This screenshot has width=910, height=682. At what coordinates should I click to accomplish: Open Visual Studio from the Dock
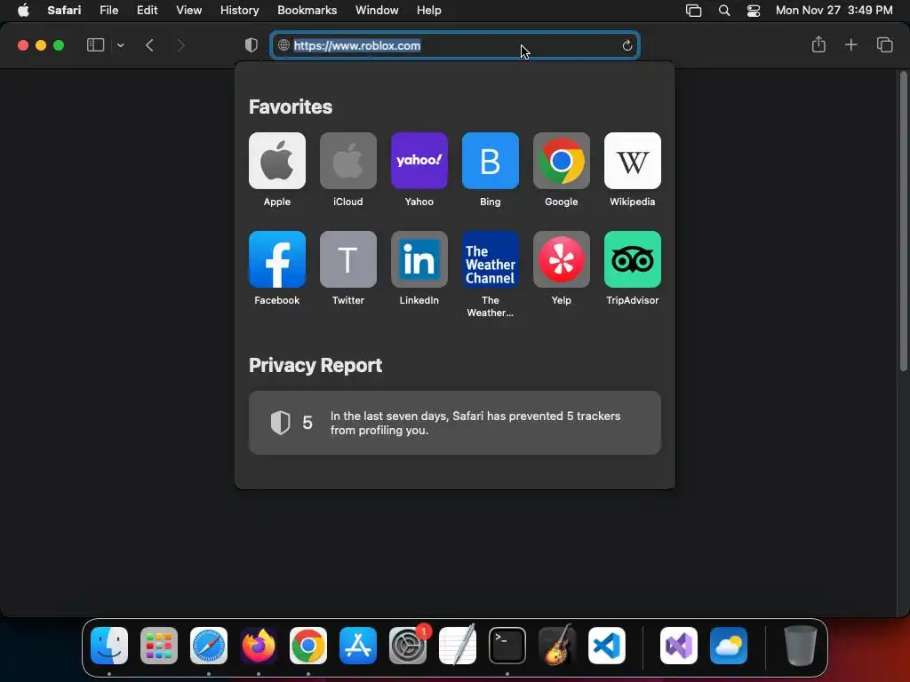(x=679, y=646)
